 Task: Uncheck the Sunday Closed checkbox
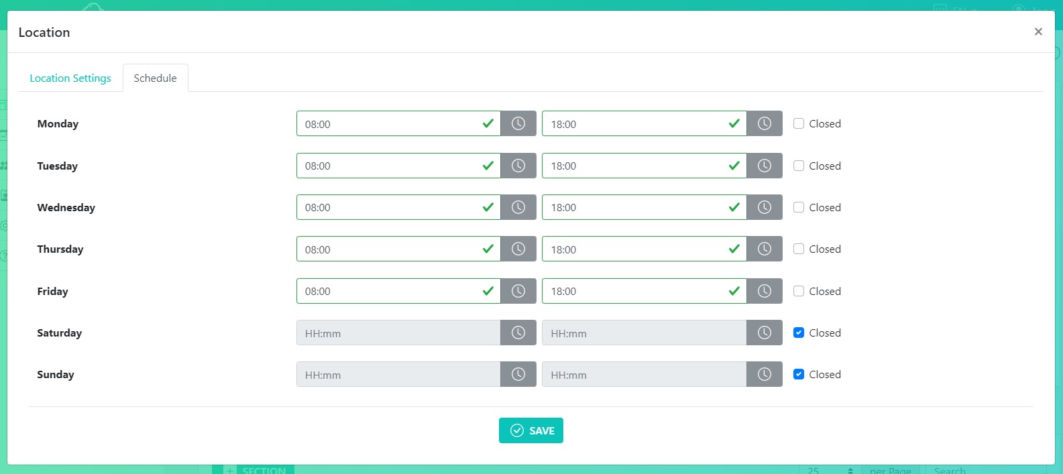[799, 374]
